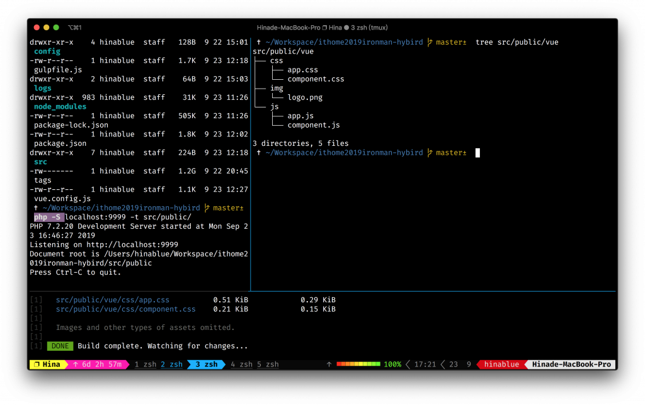The image size is (645, 406).
Task: Click the yellow minimize window button
Action: [x=46, y=28]
